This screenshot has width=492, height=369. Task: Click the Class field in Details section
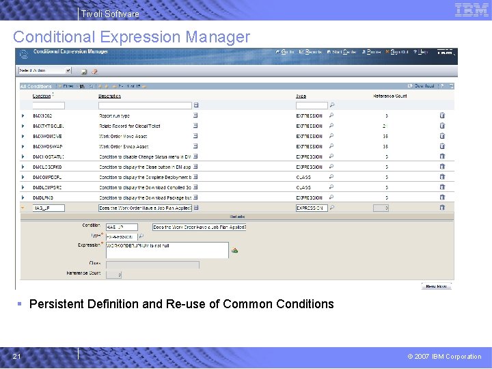152,265
